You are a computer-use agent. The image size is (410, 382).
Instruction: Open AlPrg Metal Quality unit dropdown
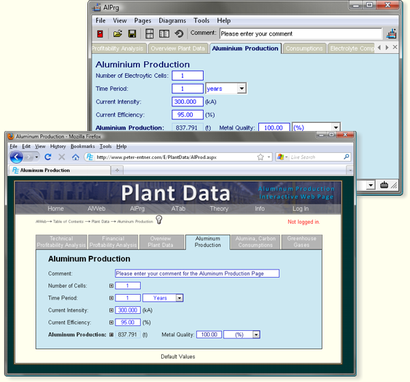click(x=336, y=128)
